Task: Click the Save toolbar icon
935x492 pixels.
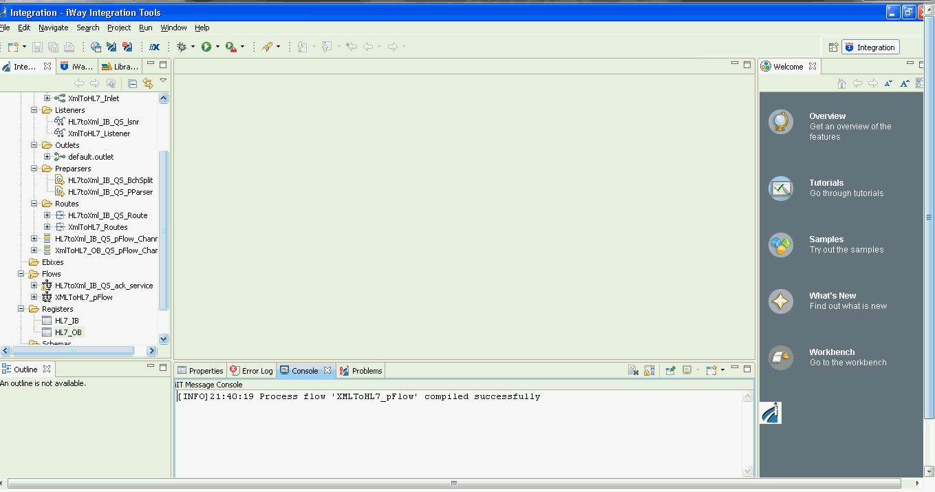Action: 37,47
